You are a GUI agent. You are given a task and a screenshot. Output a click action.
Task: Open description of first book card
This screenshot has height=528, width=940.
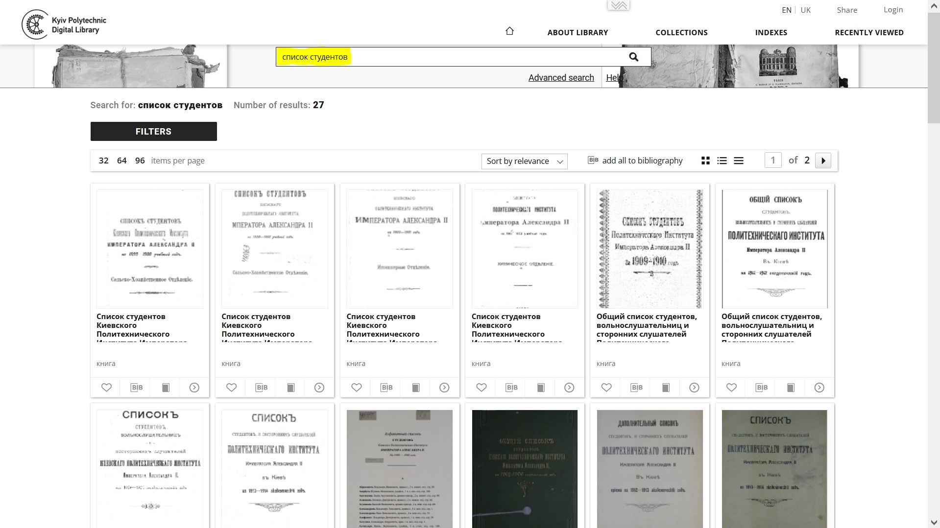coord(166,388)
